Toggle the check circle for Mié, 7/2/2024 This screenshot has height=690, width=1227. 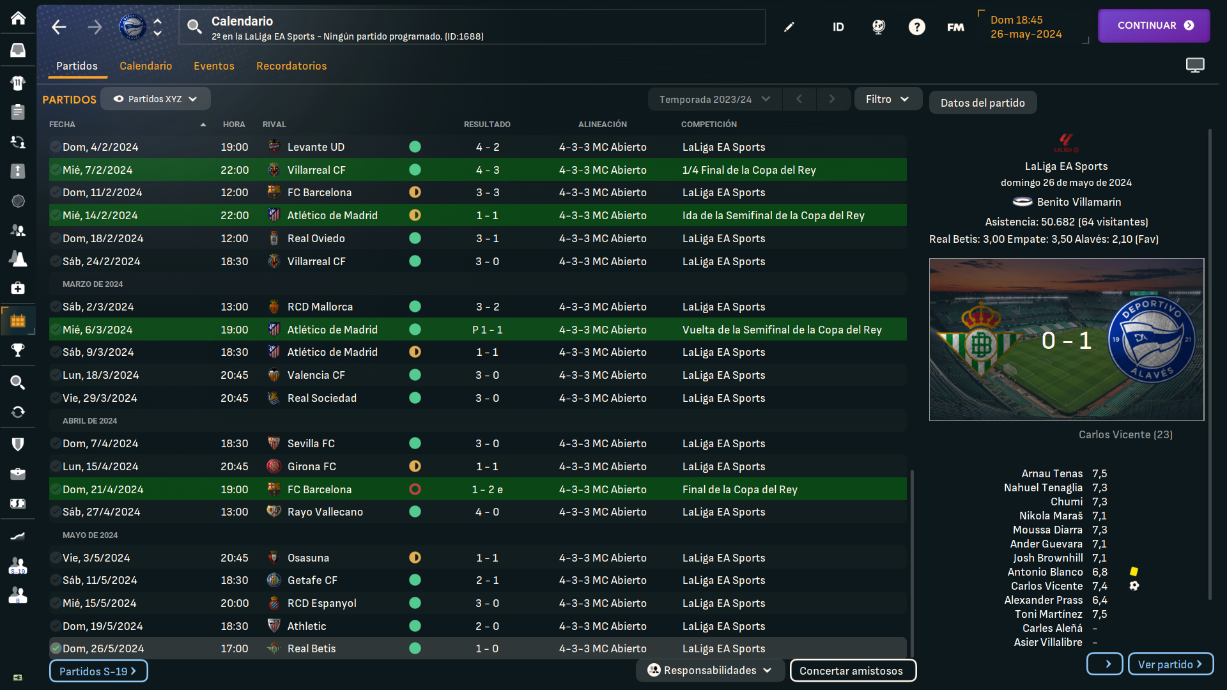click(x=56, y=170)
